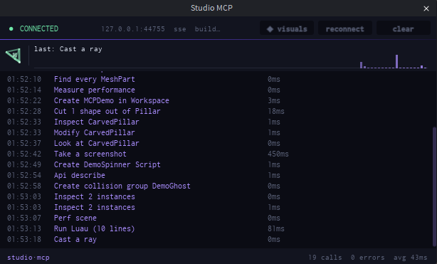The width and height of the screenshot is (437, 264).
Task: Click the '19 calls' footer counter
Action: [x=325, y=258]
